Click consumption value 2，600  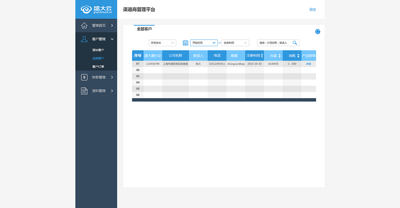pyautogui.click(x=292, y=64)
